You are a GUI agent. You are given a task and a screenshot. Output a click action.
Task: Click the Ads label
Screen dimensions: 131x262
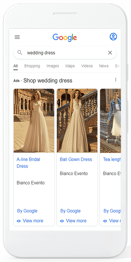pyautogui.click(x=16, y=81)
